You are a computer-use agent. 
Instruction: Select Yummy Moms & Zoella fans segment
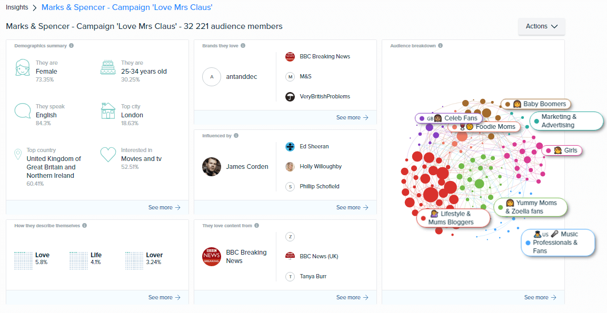(531, 207)
